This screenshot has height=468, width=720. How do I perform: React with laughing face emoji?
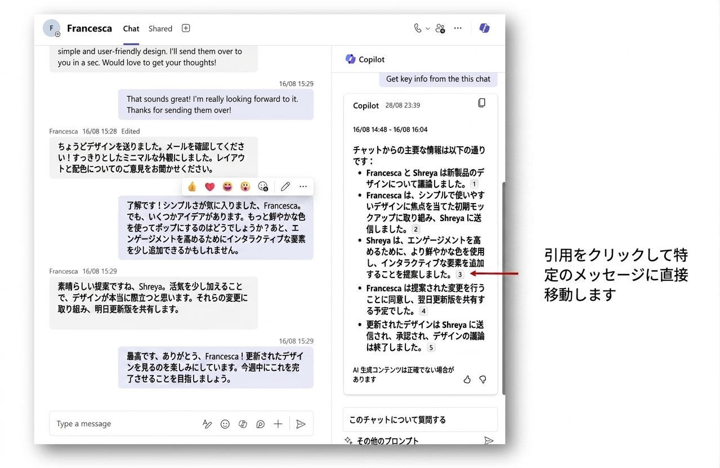point(227,187)
